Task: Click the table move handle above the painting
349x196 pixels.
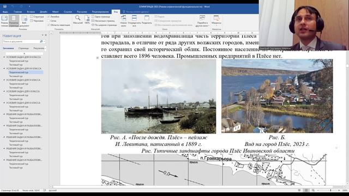Action: click(98, 58)
